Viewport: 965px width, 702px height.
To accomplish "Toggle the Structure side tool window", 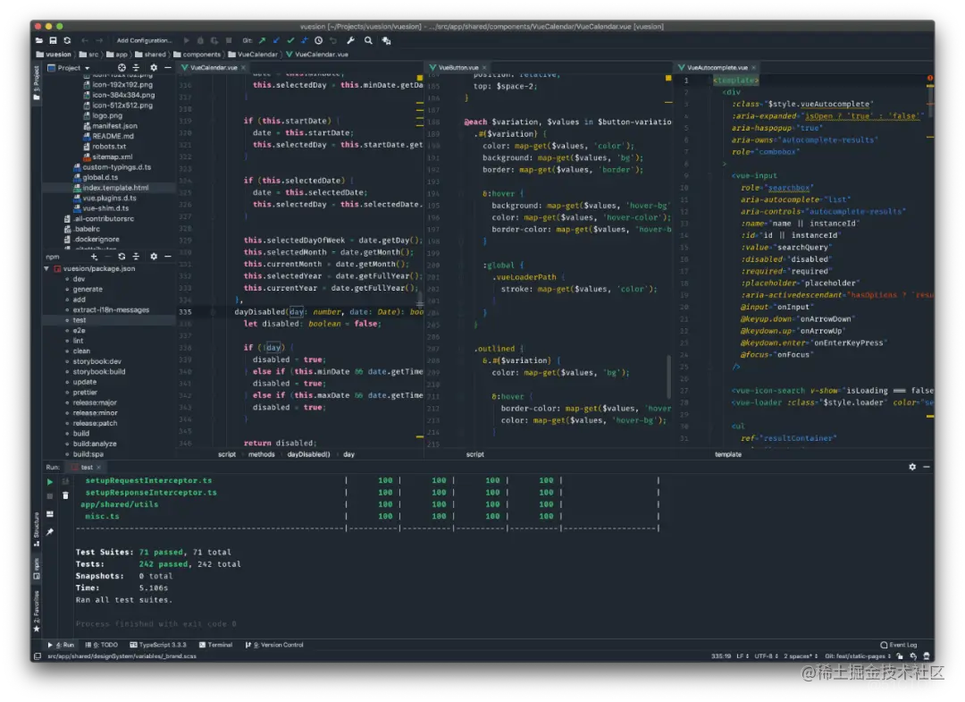I will 37,529.
